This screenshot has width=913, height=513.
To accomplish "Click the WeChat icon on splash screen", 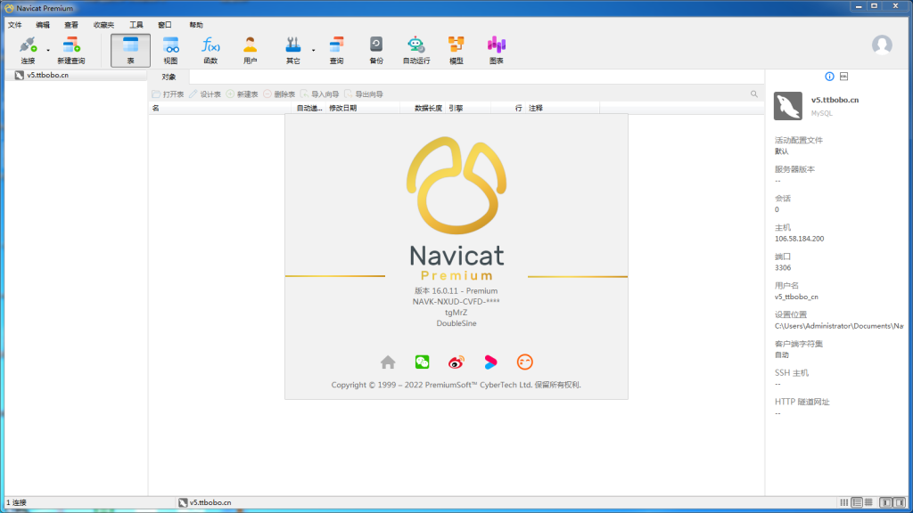I will point(421,362).
